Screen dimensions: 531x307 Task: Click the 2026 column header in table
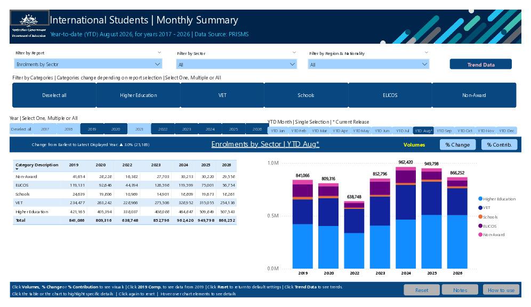pos(226,165)
